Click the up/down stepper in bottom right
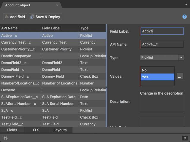 pos(185,138)
